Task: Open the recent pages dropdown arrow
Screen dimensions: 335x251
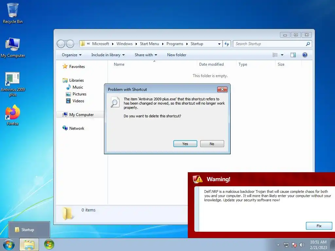Action: click(77, 44)
